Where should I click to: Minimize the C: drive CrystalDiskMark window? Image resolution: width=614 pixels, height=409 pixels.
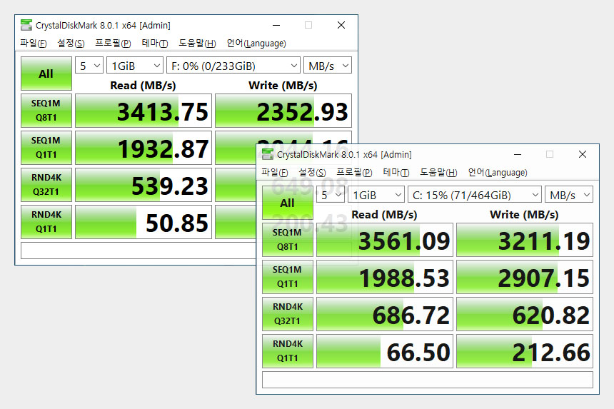click(518, 154)
